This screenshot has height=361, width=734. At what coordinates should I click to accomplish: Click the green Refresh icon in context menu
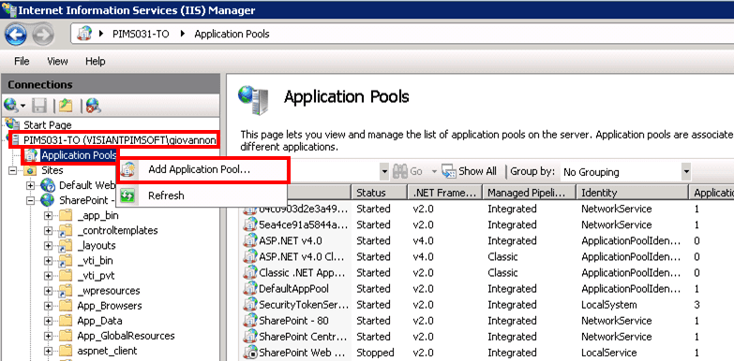pyautogui.click(x=127, y=195)
